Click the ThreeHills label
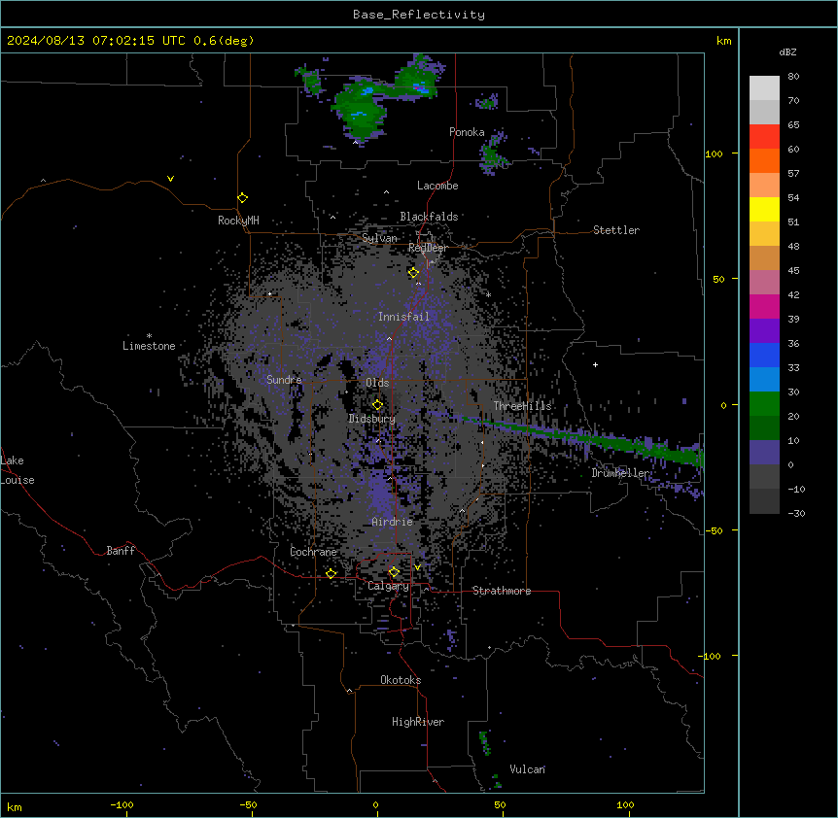This screenshot has width=838, height=818. point(522,406)
